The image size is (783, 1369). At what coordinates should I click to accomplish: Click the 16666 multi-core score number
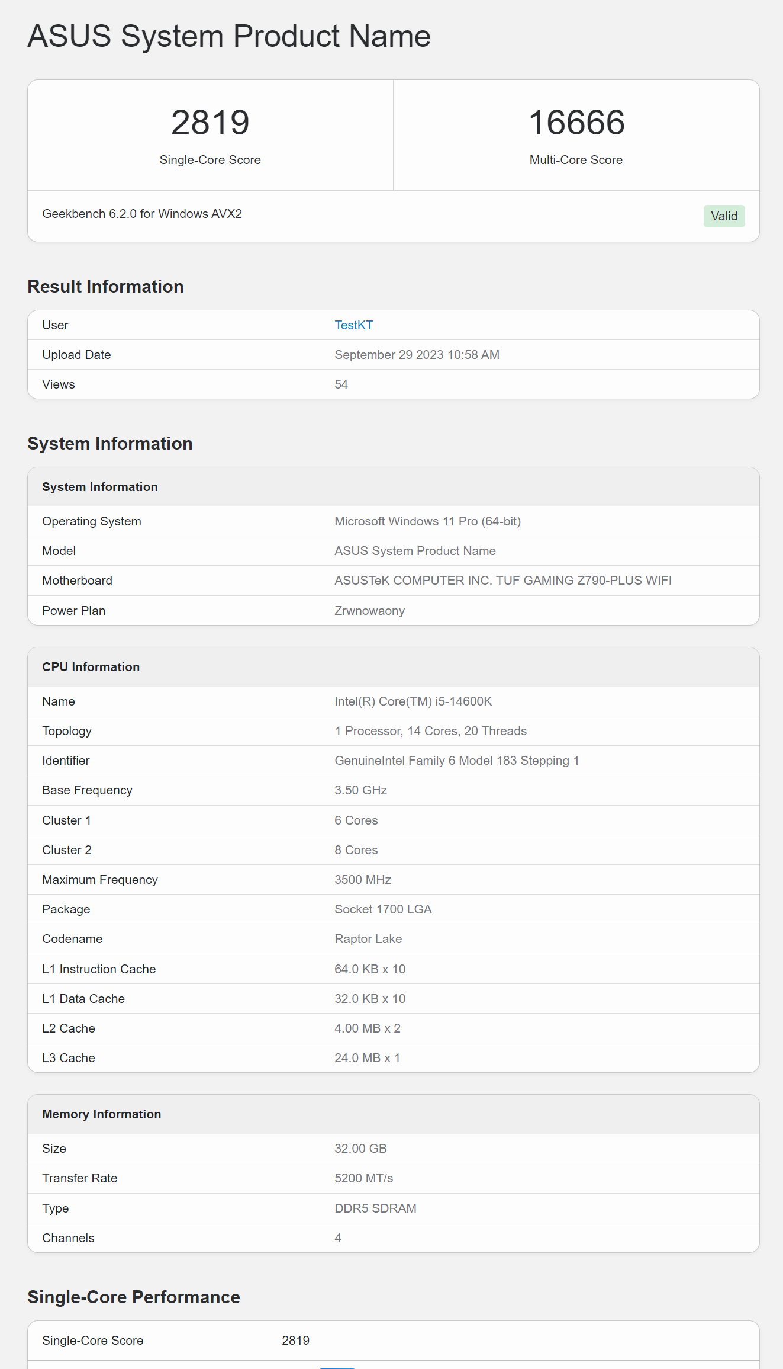576,123
